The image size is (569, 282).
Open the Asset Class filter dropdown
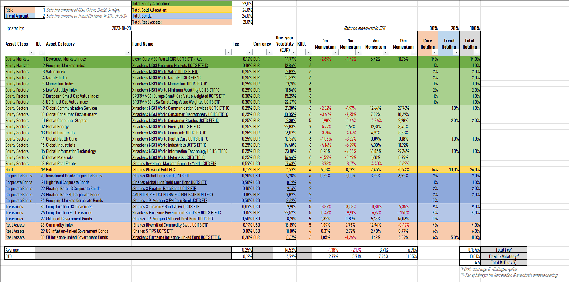click(x=31, y=52)
